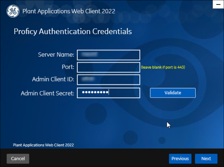Go back with the Previous button
The image size is (224, 167).
180,158
